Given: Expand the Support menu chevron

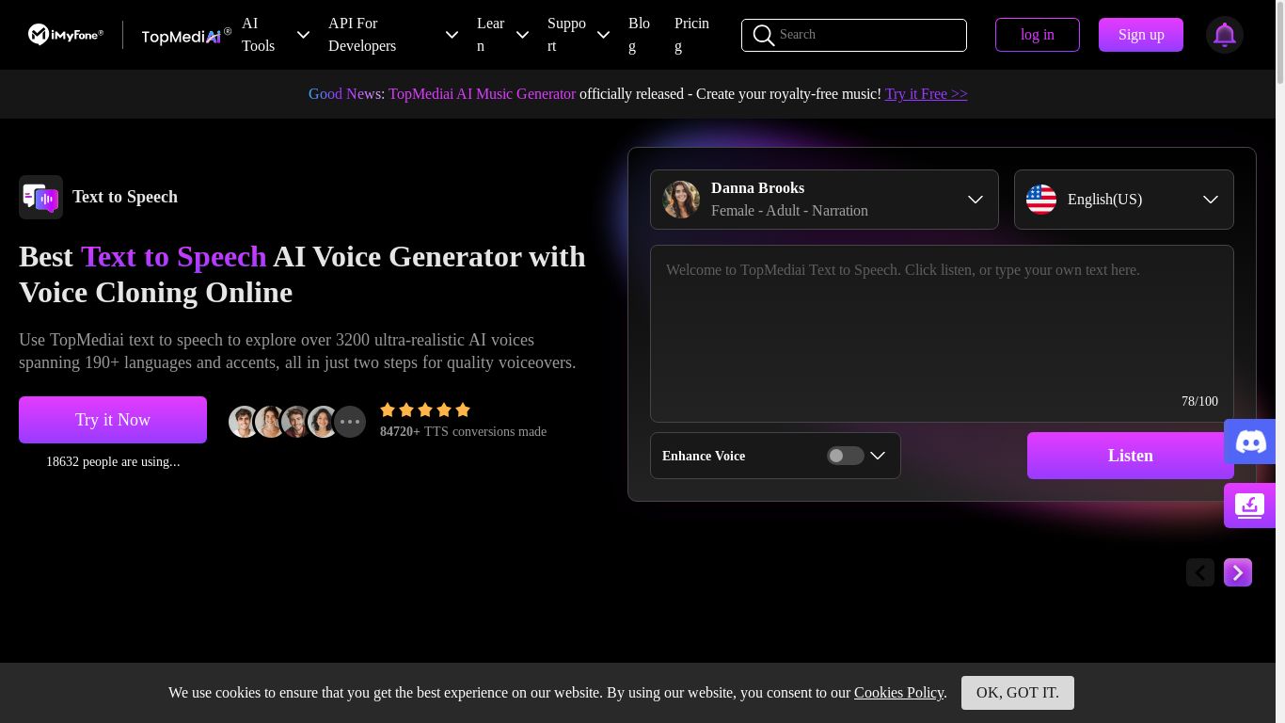Looking at the screenshot, I should (603, 35).
